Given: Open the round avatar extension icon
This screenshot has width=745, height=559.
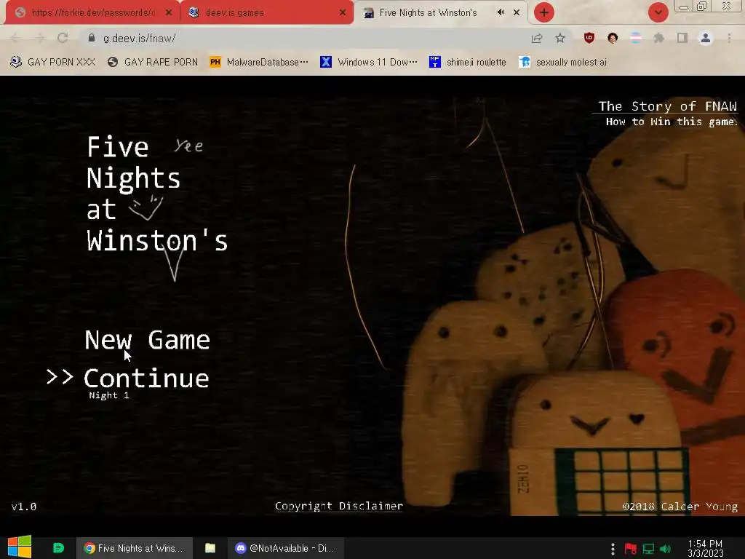Looking at the screenshot, I should point(613,38).
